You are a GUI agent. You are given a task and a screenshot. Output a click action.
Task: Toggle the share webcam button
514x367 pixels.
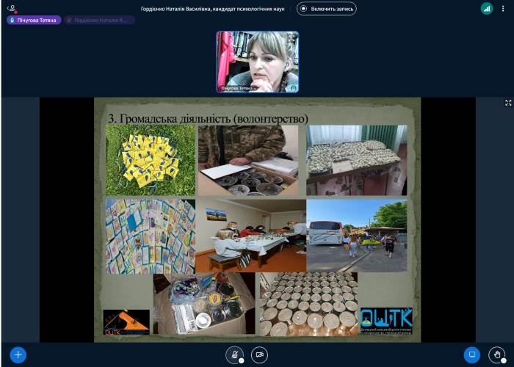tap(259, 355)
